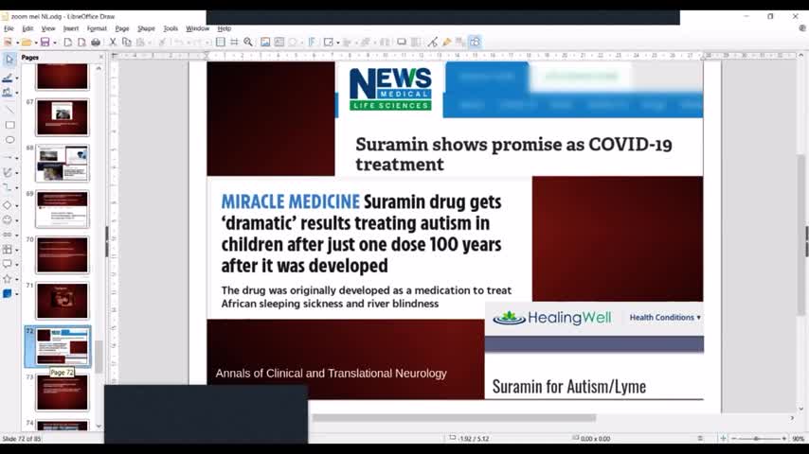This screenshot has width=809, height=454.
Task: Open the Shape menu
Action: pos(146,28)
